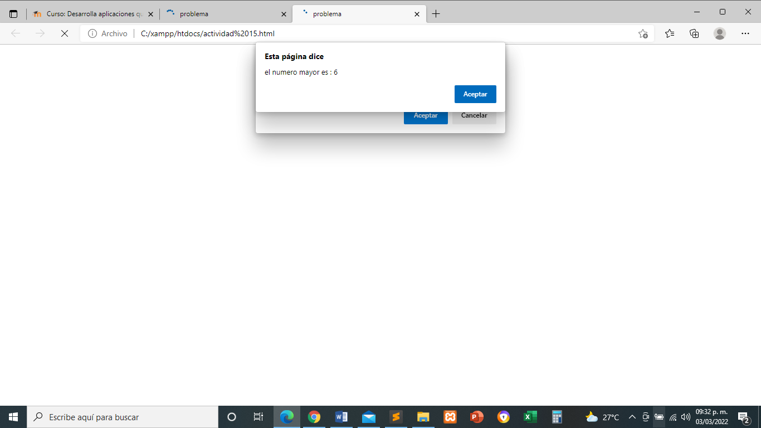Click the alert message 'el numero mayor es : 6'
This screenshot has height=428, width=761.
click(301, 72)
